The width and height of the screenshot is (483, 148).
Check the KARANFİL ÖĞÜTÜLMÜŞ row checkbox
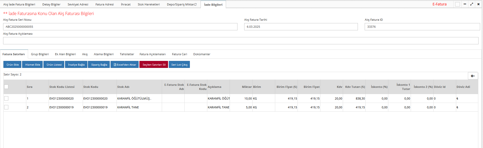pos(6,98)
